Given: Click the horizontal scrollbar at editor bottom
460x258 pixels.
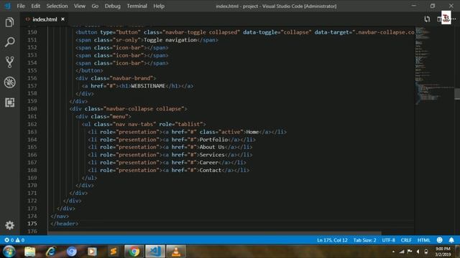Looking at the screenshot, I should click(x=214, y=234).
